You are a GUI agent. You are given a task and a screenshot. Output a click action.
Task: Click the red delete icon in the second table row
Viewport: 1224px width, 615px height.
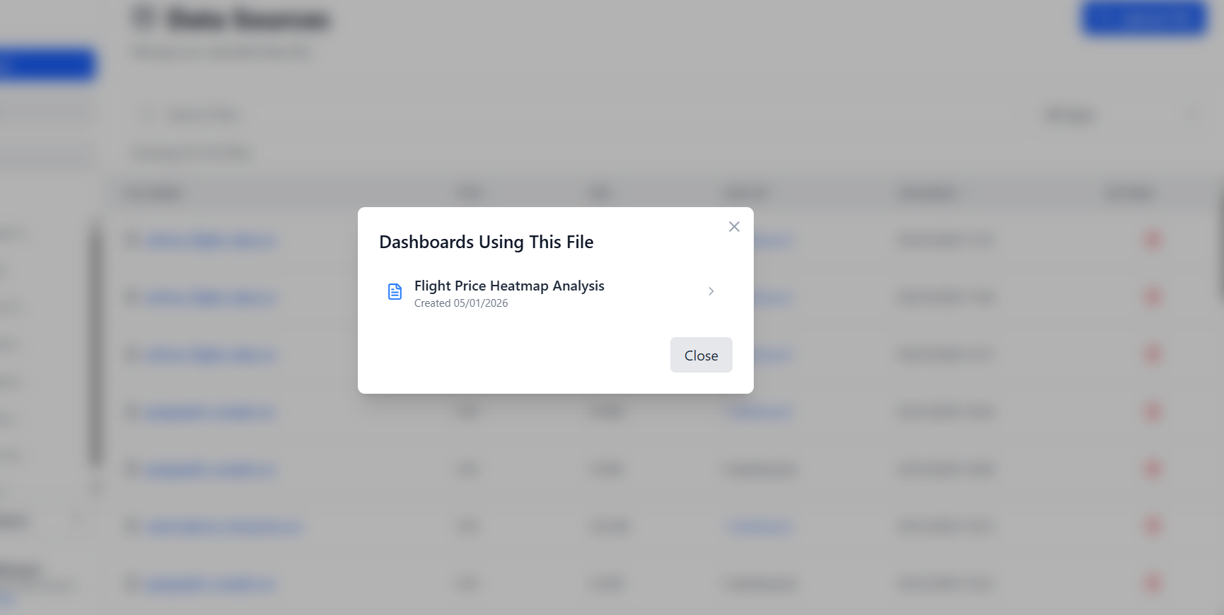pyautogui.click(x=1153, y=298)
